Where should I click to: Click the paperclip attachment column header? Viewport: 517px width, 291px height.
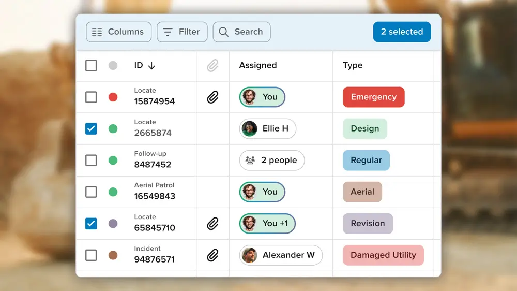click(x=212, y=65)
